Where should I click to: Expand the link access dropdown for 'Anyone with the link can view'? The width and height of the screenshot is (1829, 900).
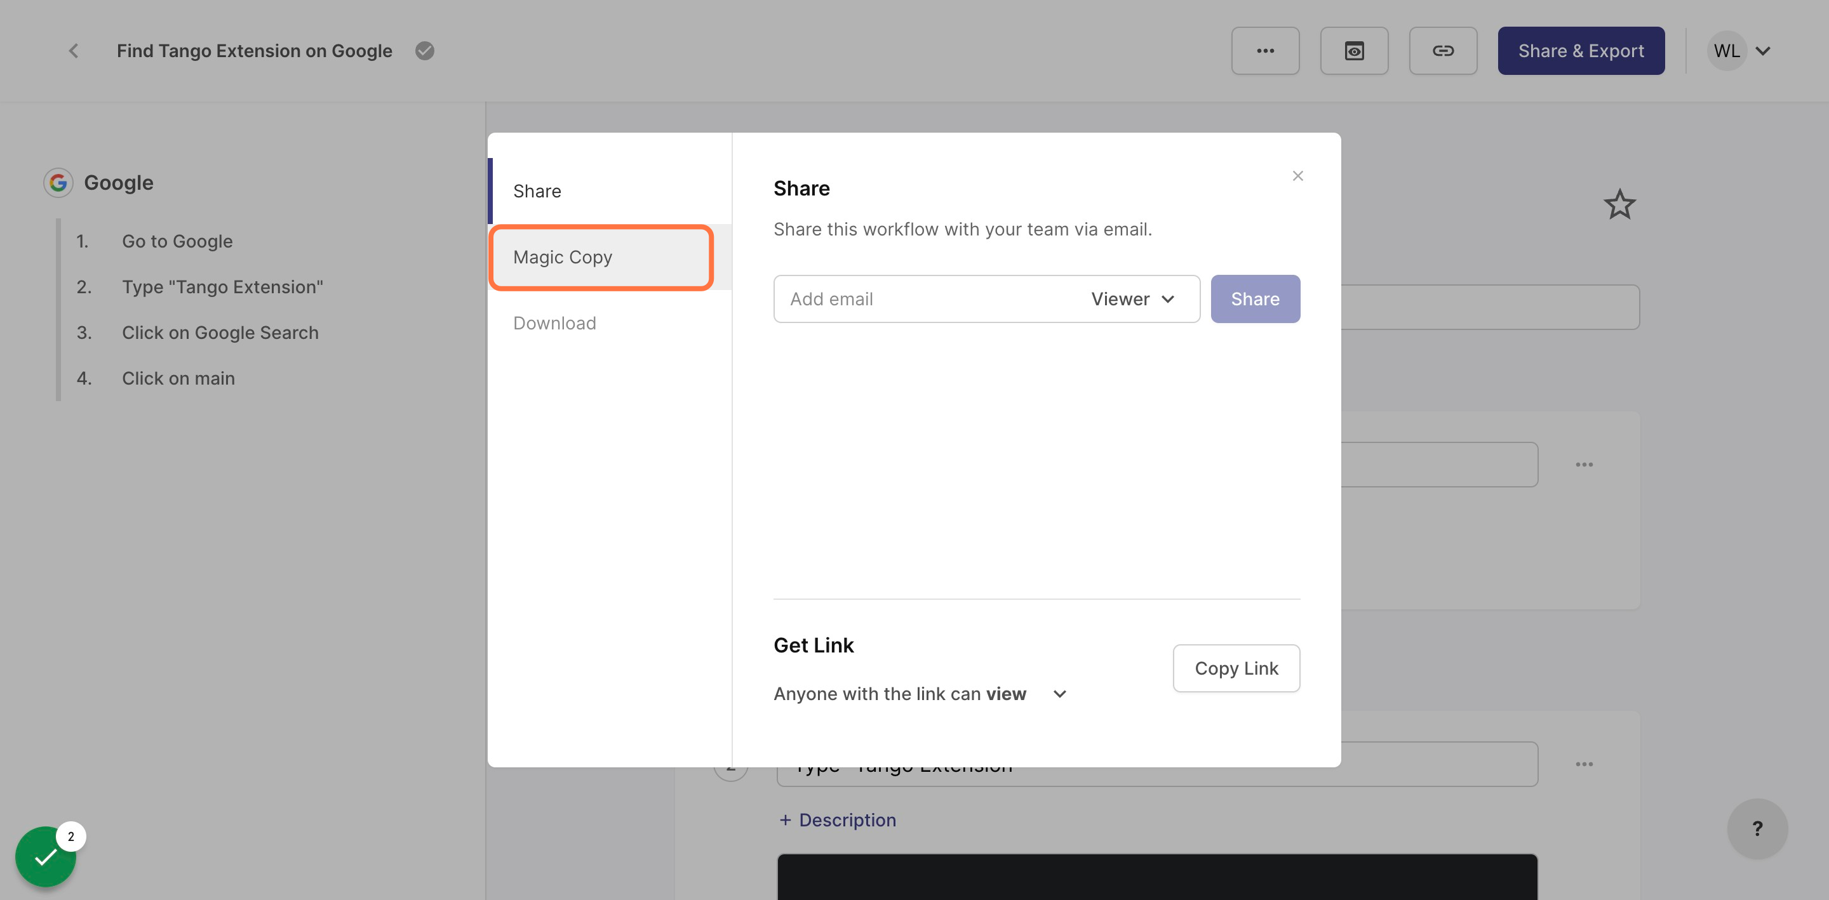pos(1059,694)
